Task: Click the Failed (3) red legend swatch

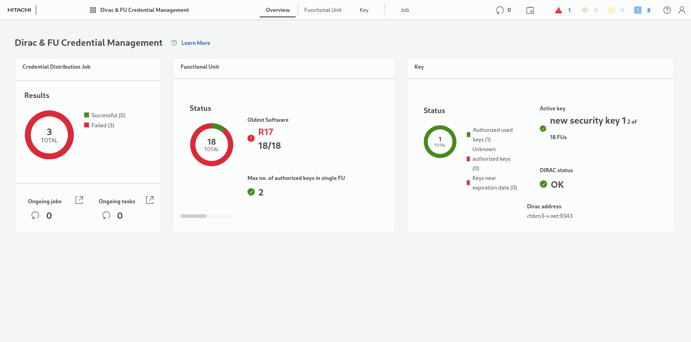Action: click(87, 125)
